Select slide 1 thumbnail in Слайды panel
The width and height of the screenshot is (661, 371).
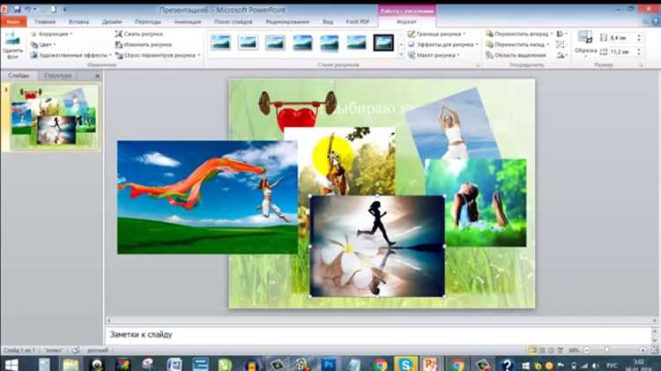(x=55, y=116)
